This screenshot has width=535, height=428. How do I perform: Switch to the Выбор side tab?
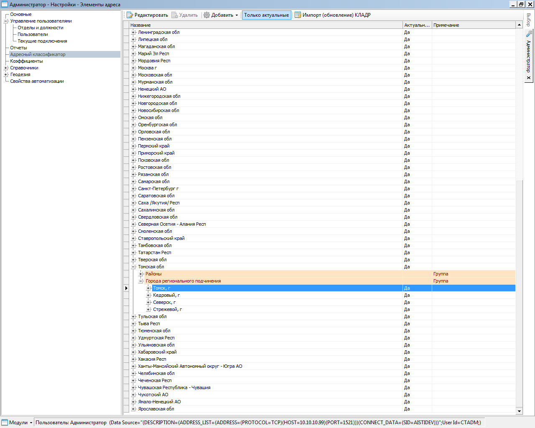(x=529, y=20)
